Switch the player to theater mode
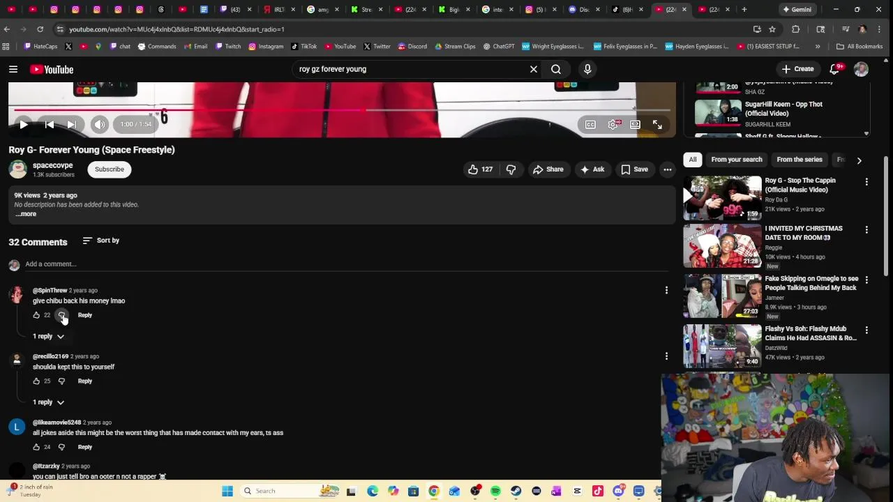 coord(635,124)
